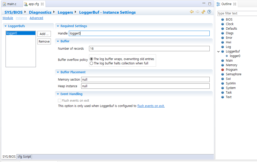
Task: Click the logger0 instance icon in Outline
Action: point(227,56)
